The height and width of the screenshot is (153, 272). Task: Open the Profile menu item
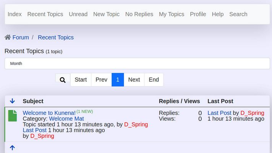198,14
